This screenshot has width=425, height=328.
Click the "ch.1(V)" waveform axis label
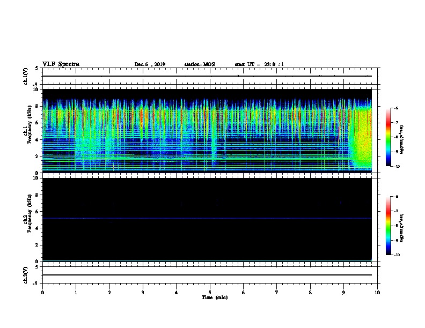[x=25, y=76]
